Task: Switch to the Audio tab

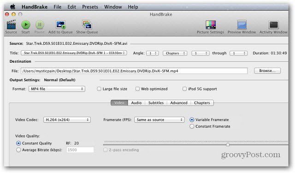Action: coord(136,103)
